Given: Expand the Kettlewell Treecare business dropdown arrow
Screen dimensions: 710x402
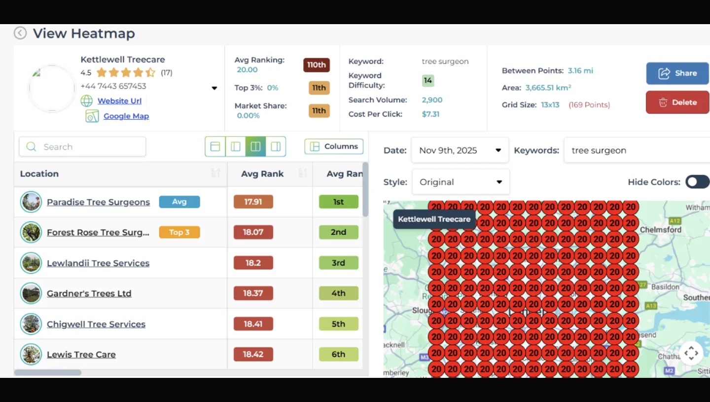Looking at the screenshot, I should click(214, 88).
